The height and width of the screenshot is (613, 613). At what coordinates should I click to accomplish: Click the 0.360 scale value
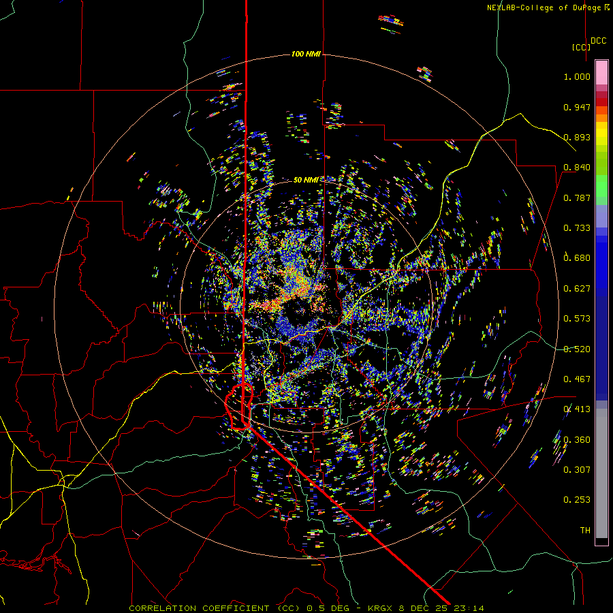[577, 440]
